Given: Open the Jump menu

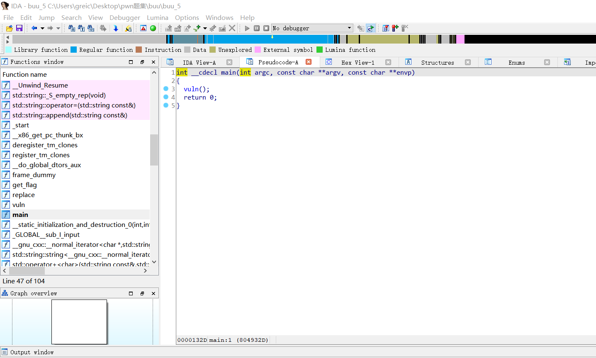Looking at the screenshot, I should point(46,17).
